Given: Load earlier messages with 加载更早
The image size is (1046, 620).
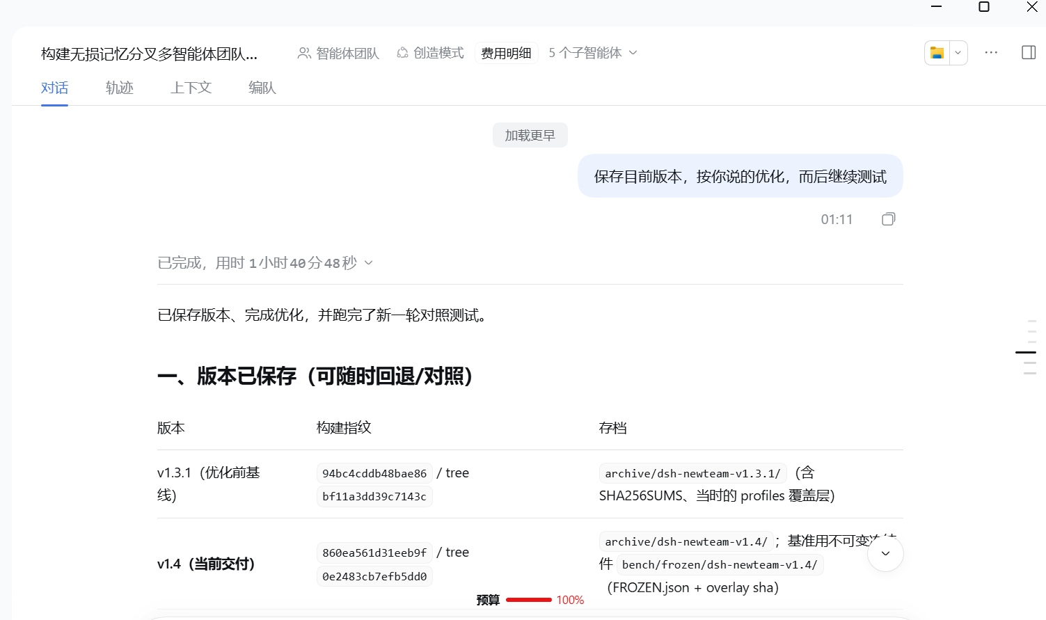Looking at the screenshot, I should tap(530, 135).
